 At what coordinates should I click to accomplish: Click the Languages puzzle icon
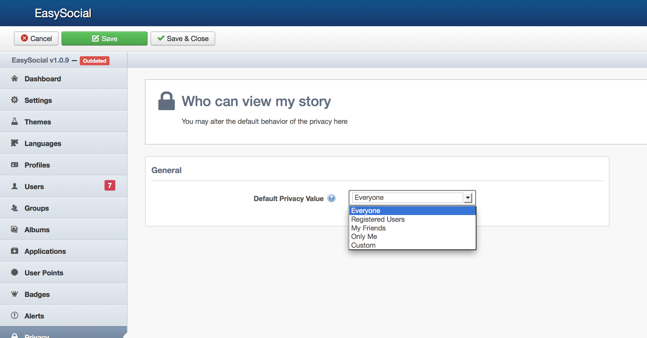(15, 143)
